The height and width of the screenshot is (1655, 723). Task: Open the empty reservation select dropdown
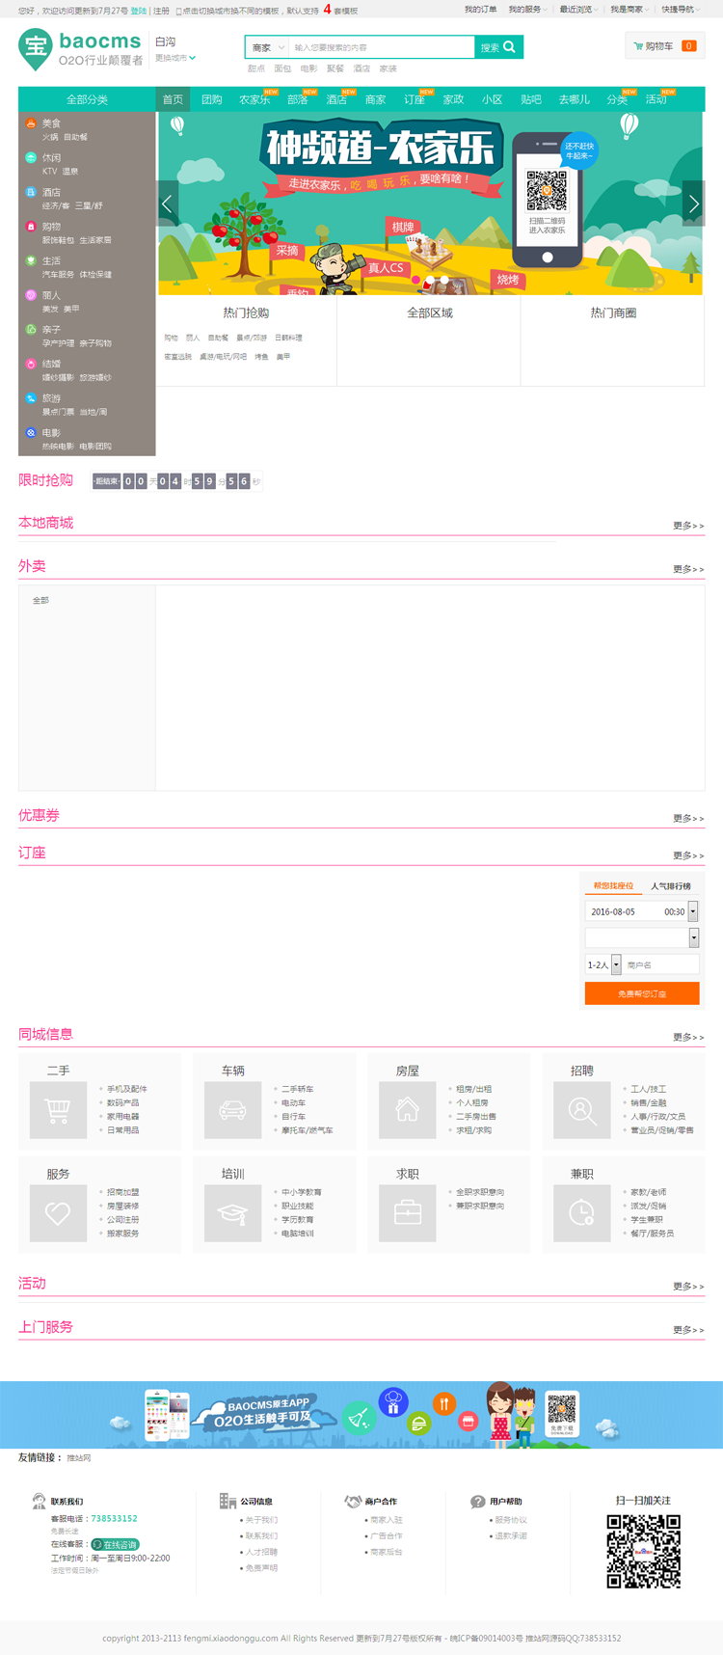[x=693, y=937]
